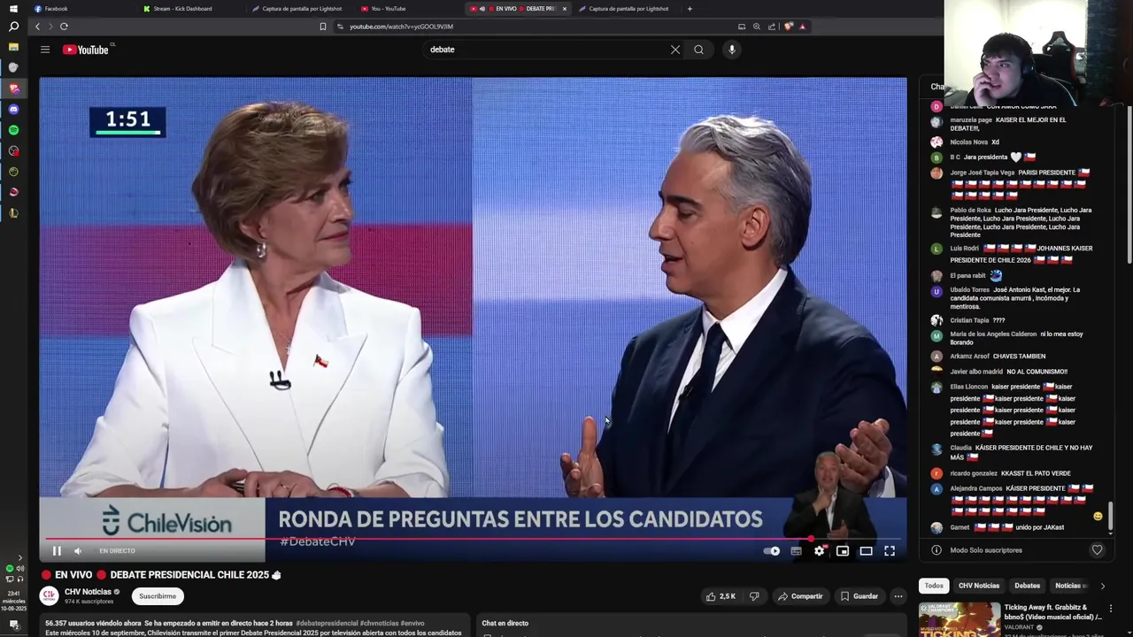1133x637 pixels.
Task: Click the magnifier search button
Action: point(699,50)
